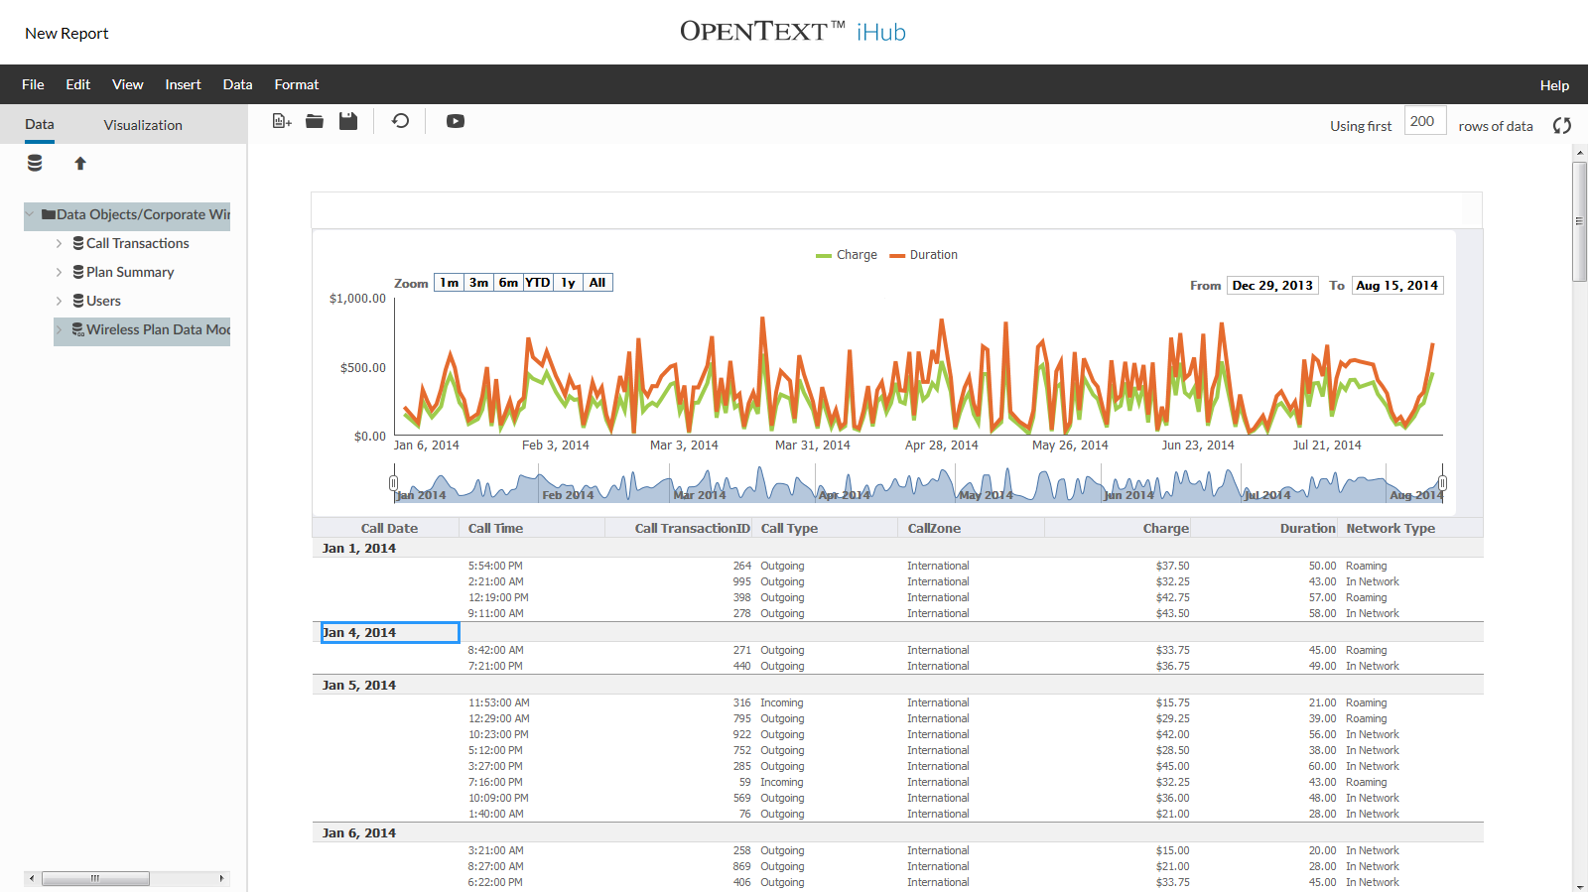Collapse the Data Objects/Corporate folder
The width and height of the screenshot is (1590, 892).
30,214
